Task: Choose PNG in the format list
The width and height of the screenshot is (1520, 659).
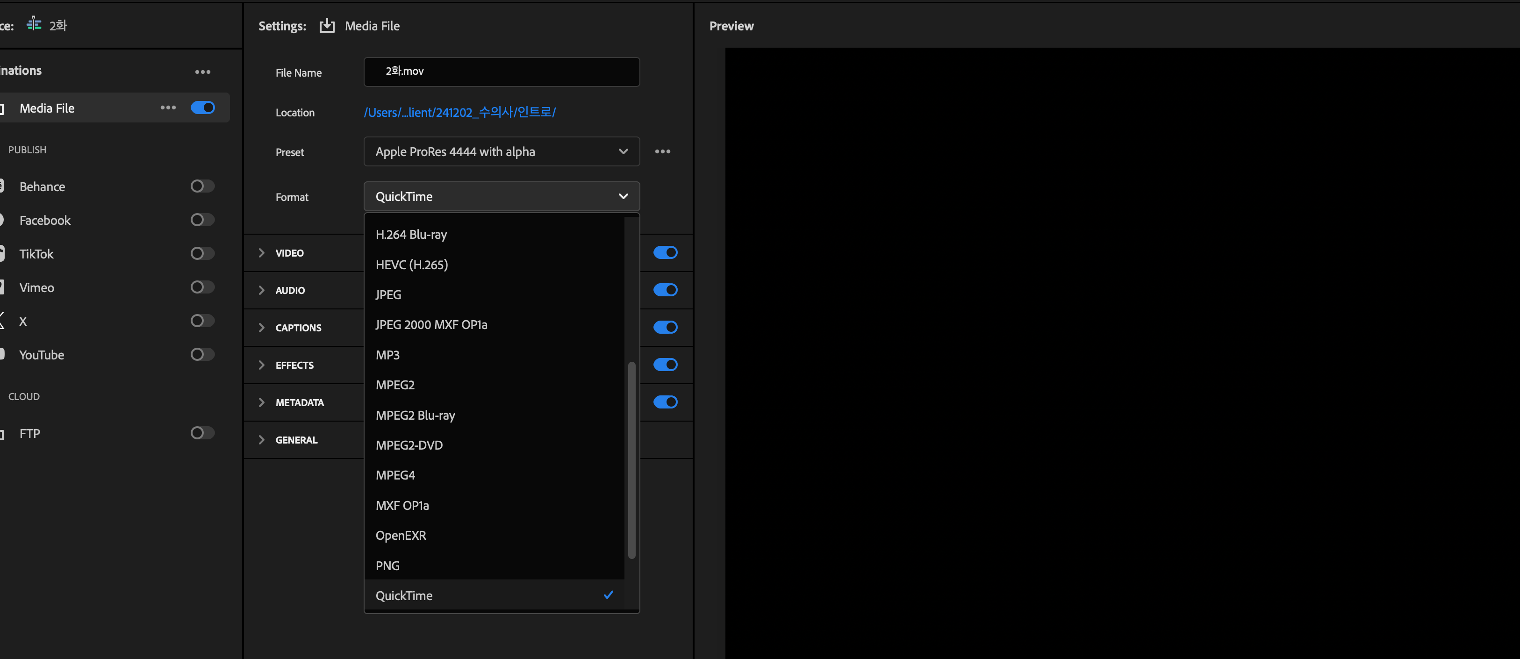Action: coord(387,566)
